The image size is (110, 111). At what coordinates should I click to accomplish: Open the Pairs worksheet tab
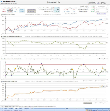[x=16, y=109]
